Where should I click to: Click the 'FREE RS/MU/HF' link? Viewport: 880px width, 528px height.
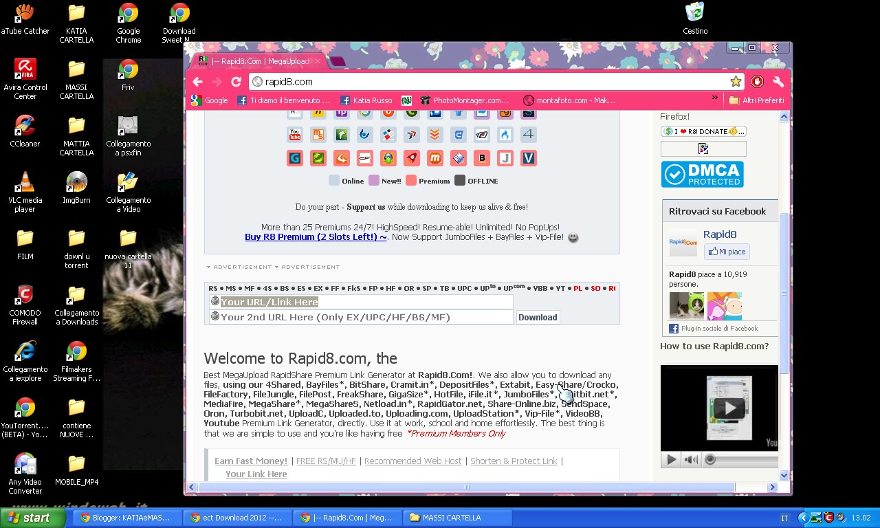(326, 461)
